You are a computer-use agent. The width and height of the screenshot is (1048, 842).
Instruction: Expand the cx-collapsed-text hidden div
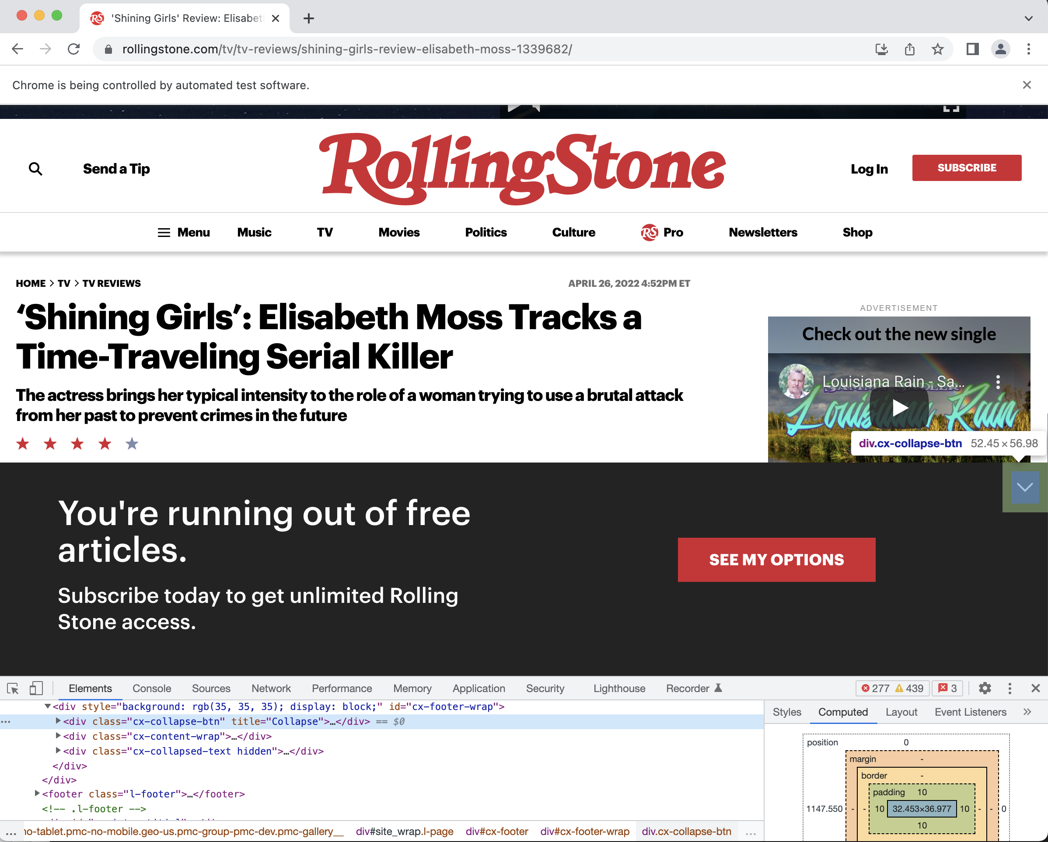(x=58, y=751)
